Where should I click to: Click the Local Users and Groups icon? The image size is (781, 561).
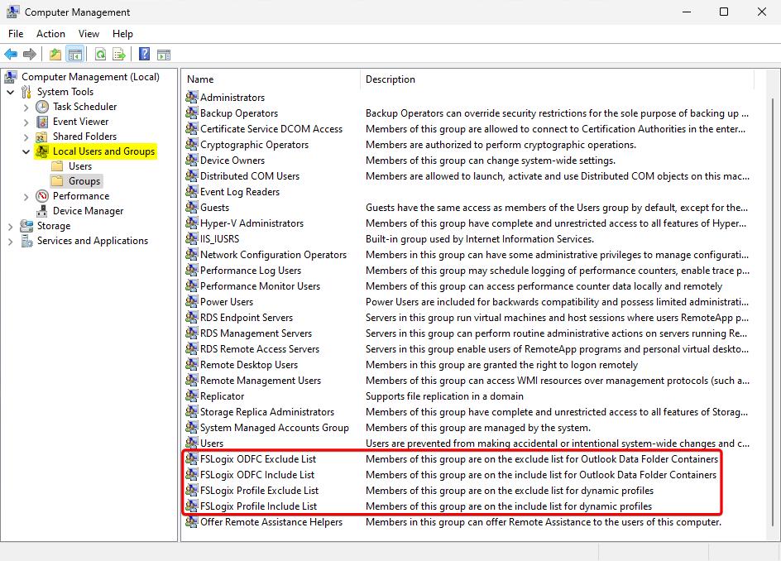coord(42,151)
